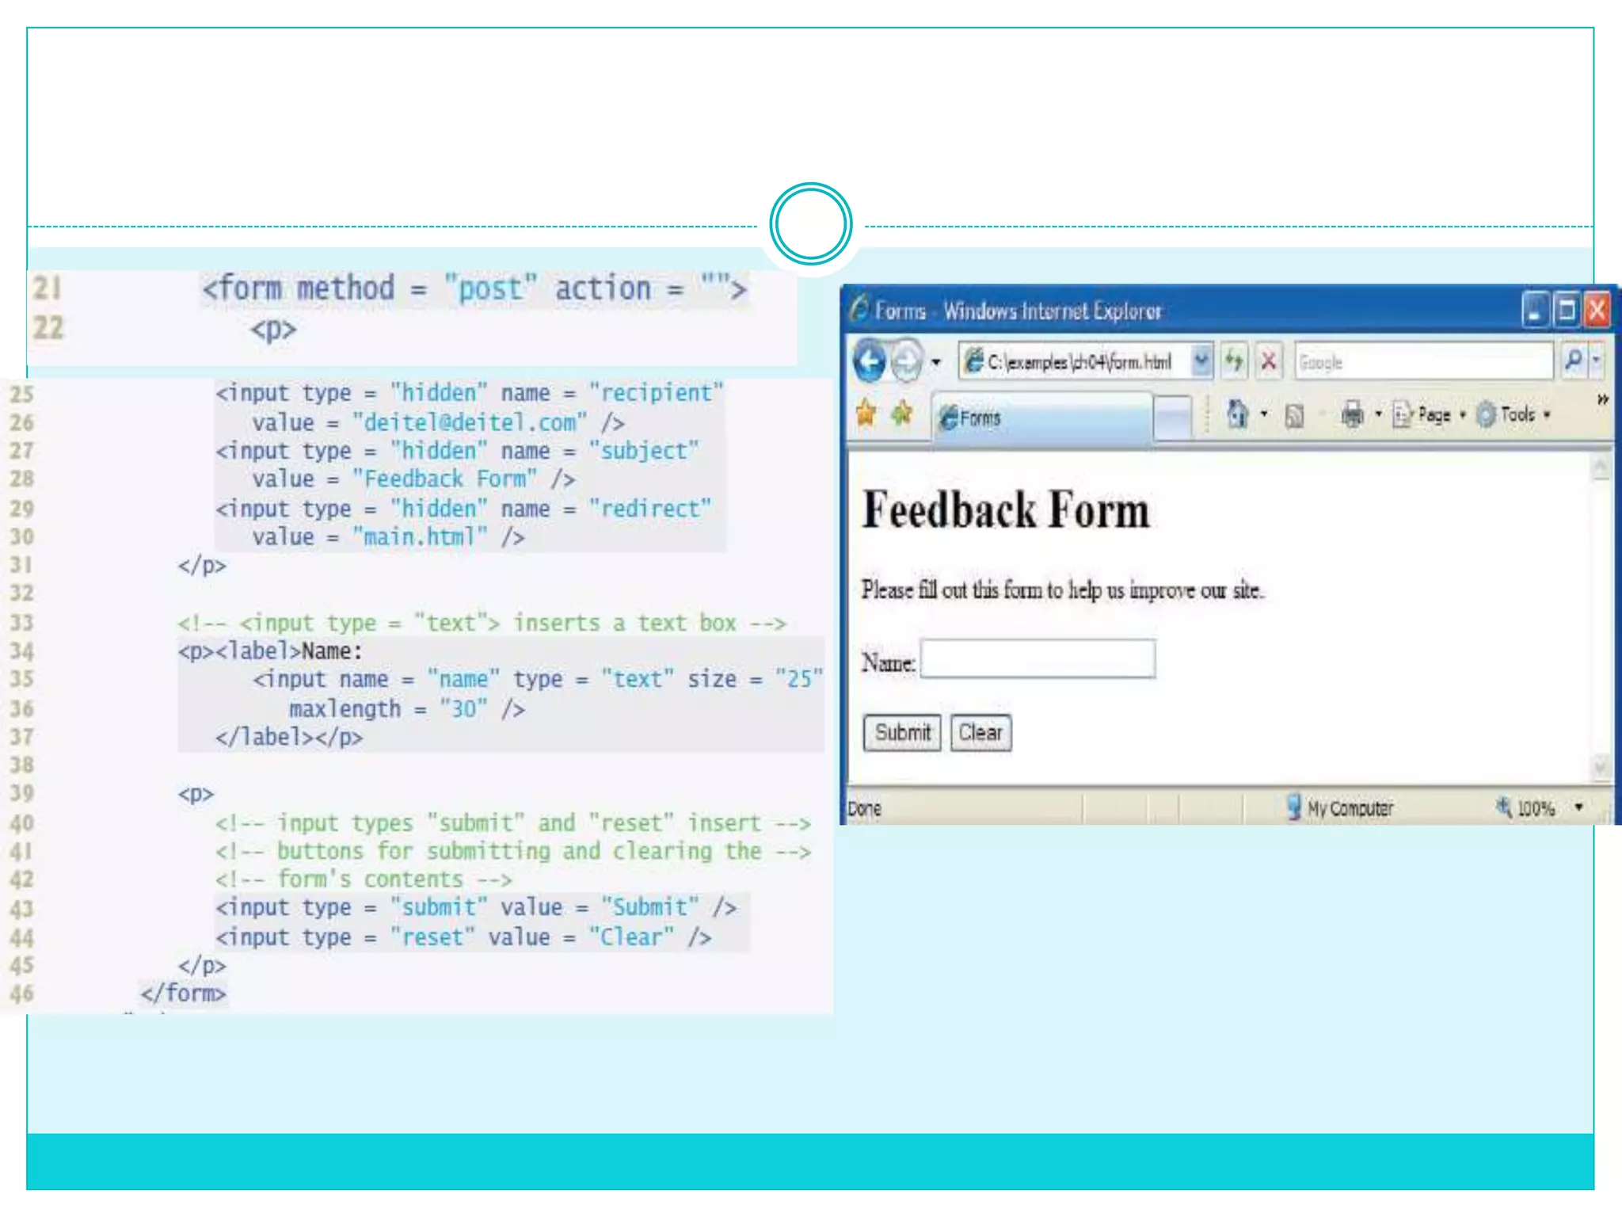The width and height of the screenshot is (1622, 1217).
Task: Click the Add to Favorites icon
Action: pyautogui.click(x=901, y=413)
